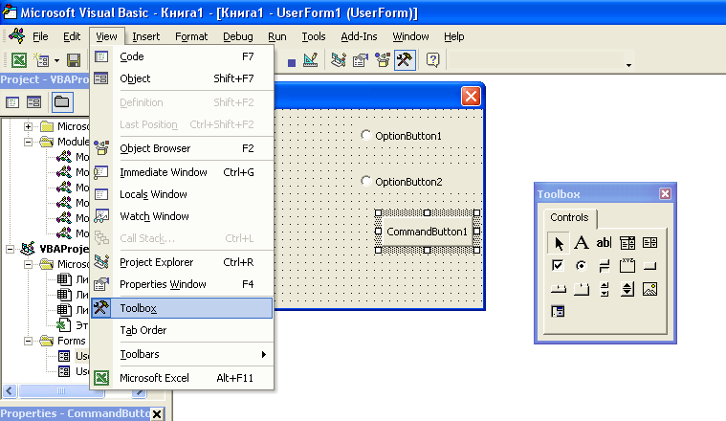Image resolution: width=726 pixels, height=421 pixels.
Task: Click View Code icon in Project panel
Action: pos(12,102)
